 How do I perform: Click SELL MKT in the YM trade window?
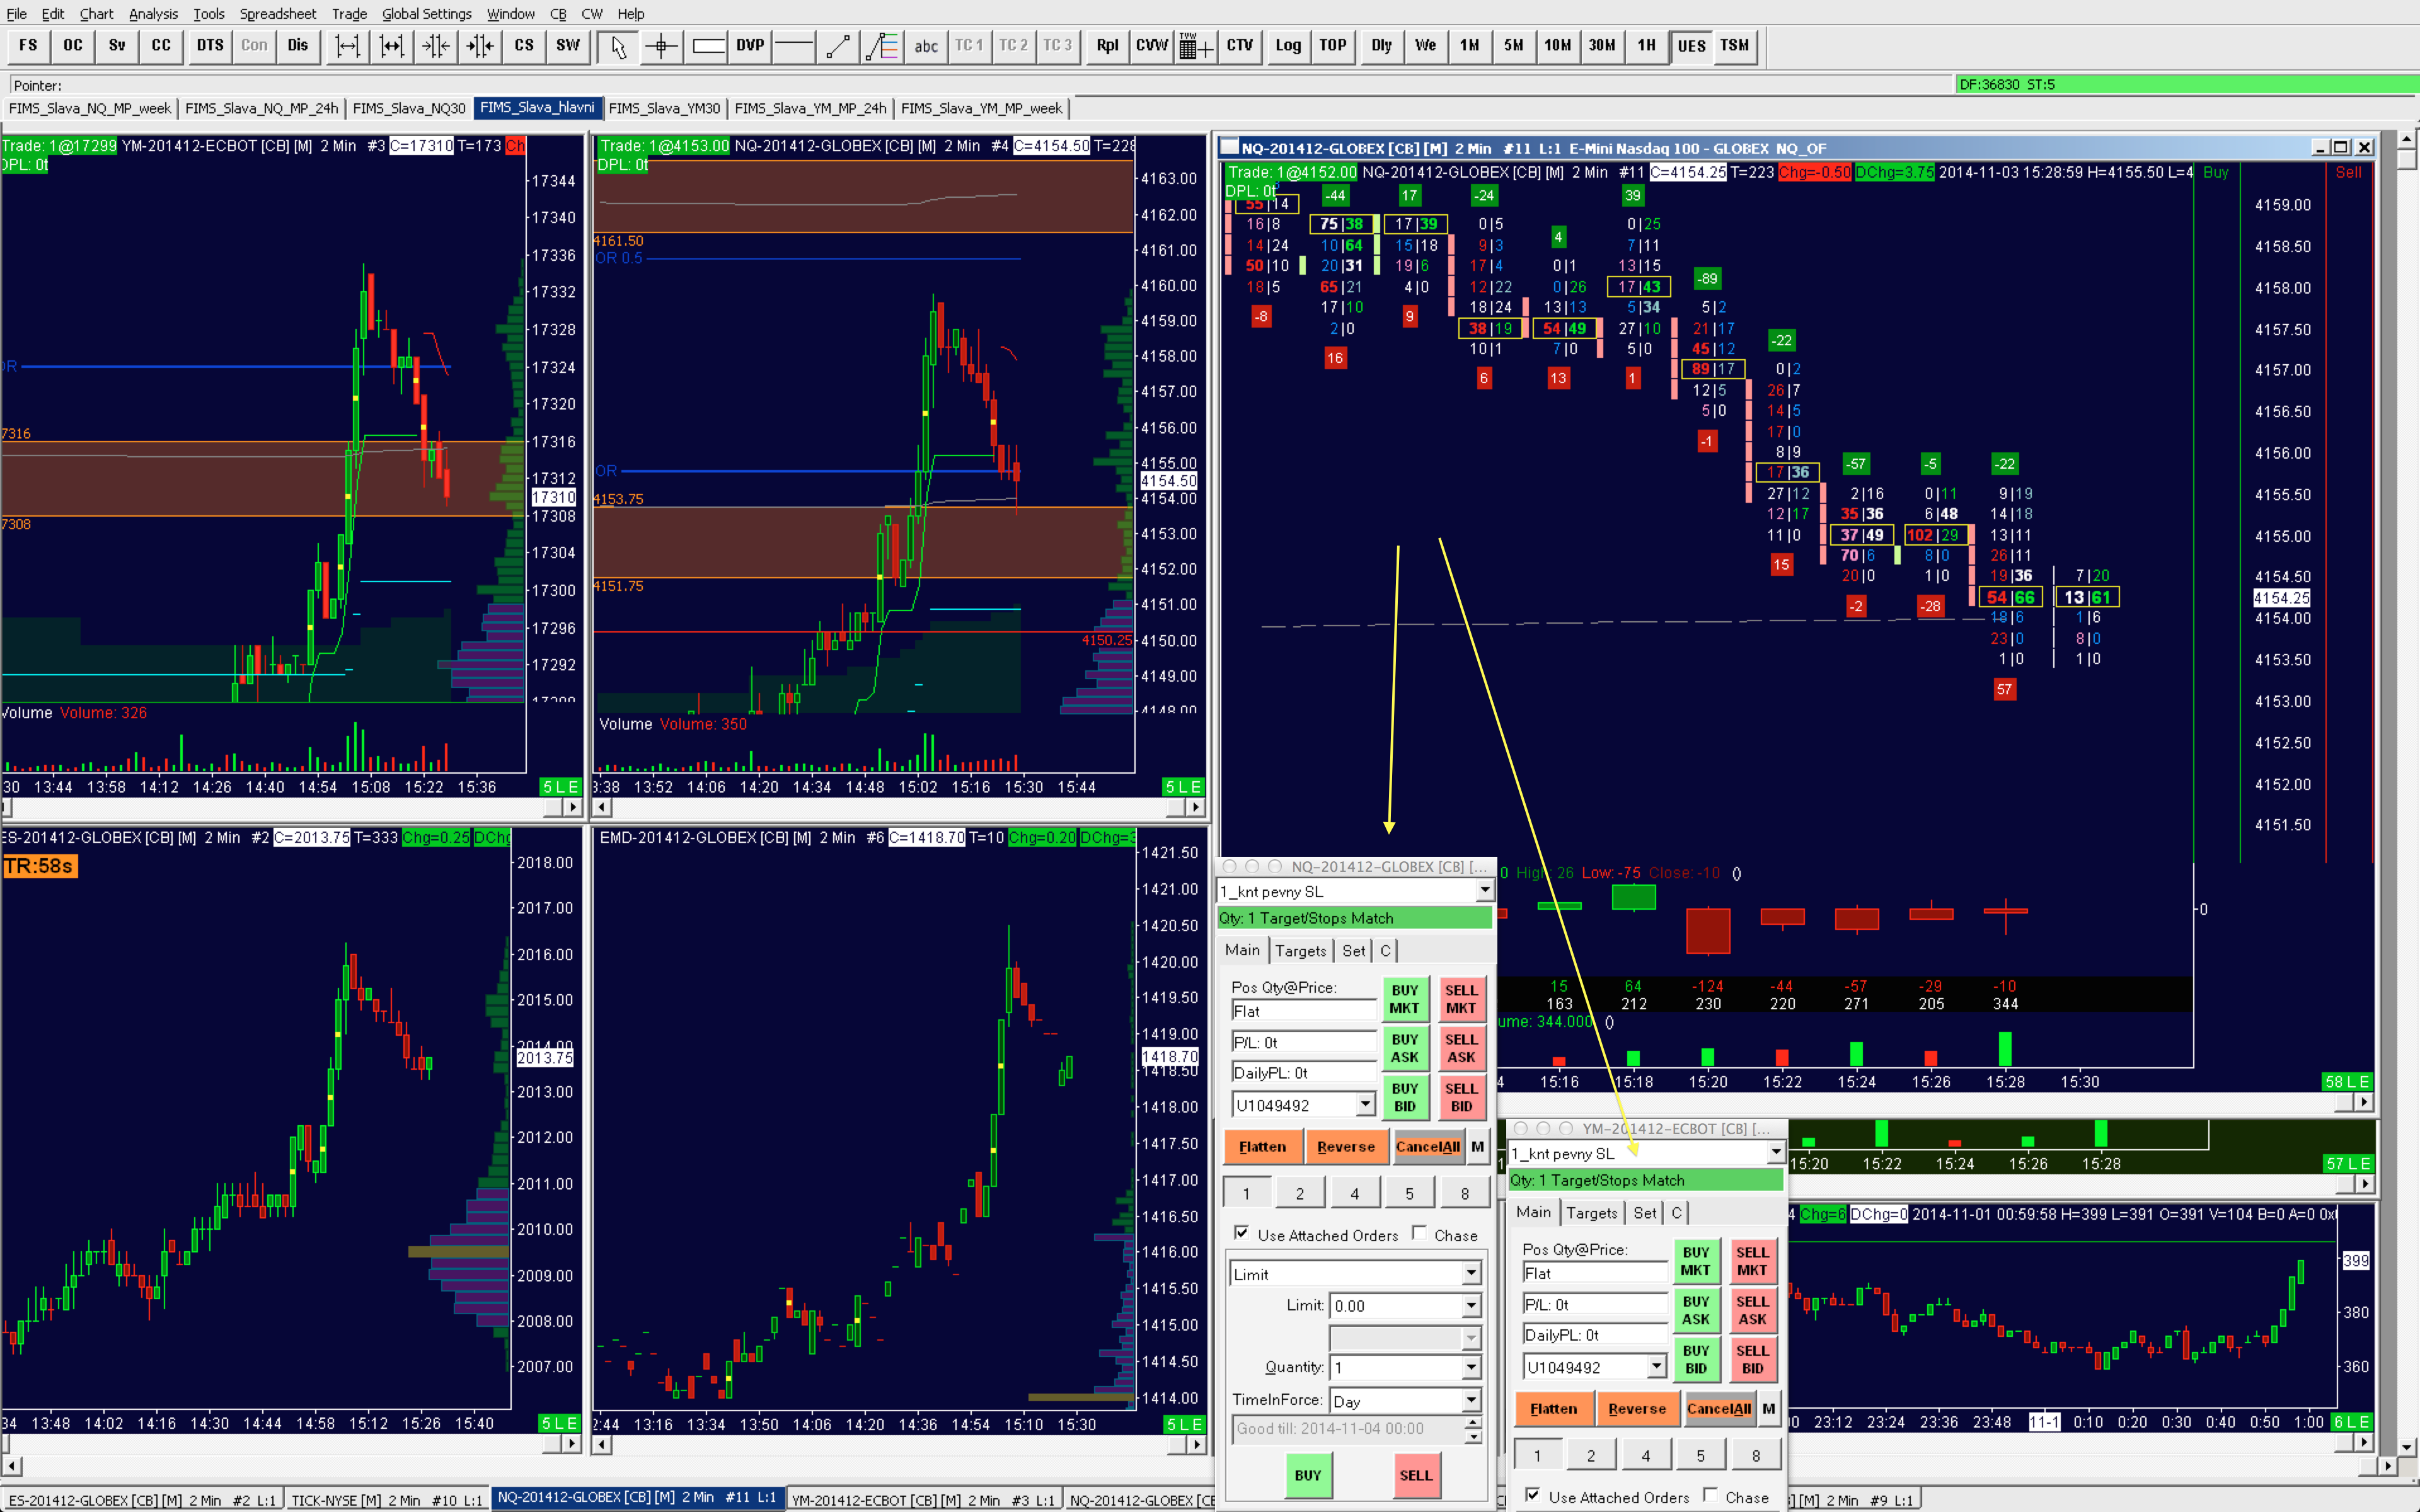[1752, 1261]
